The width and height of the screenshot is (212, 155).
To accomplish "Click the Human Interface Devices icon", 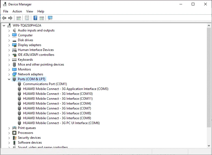I will click(14, 50).
